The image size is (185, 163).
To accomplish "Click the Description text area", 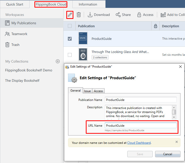I will pyautogui.click(x=138, y=113).
